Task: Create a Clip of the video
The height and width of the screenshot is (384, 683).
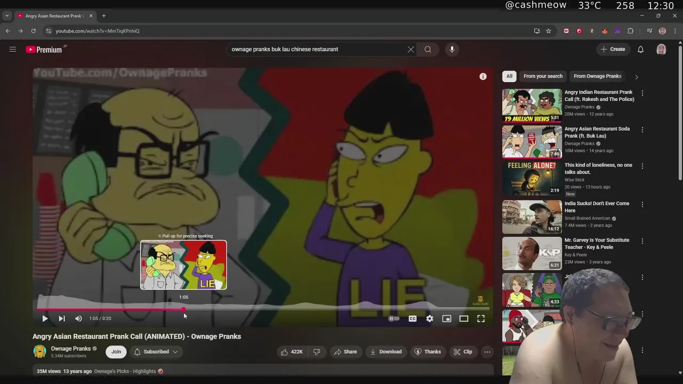Action: click(463, 351)
